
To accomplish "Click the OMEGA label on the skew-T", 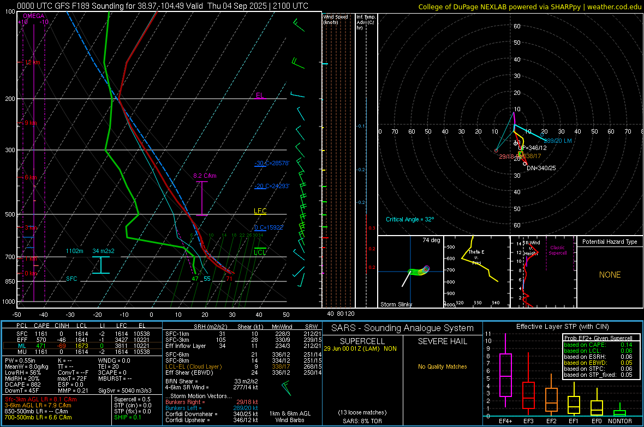I will pos(34,16).
